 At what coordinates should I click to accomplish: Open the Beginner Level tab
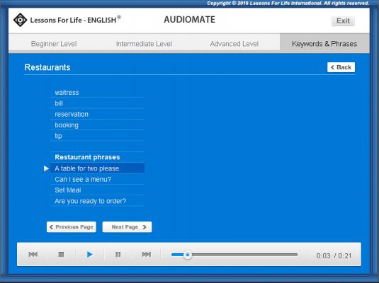54,44
